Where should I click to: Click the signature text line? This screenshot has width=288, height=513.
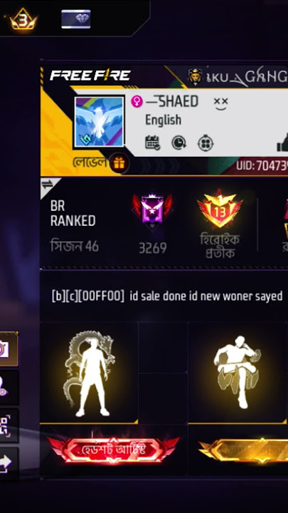click(167, 296)
